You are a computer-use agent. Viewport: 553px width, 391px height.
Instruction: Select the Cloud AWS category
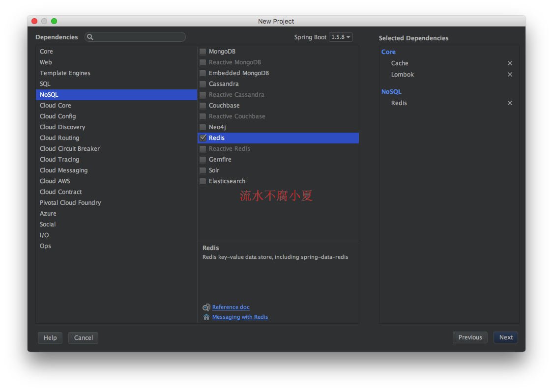coord(116,181)
